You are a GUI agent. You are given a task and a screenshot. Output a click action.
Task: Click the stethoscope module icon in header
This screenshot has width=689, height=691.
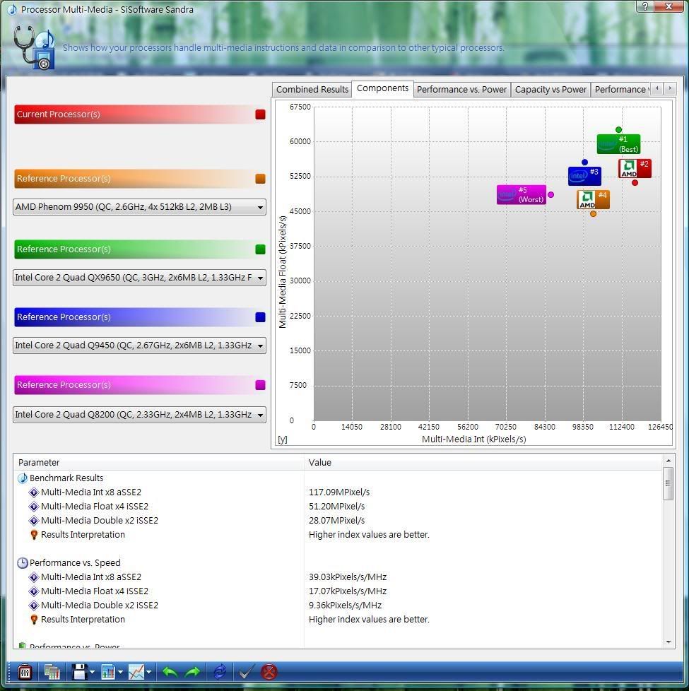click(x=35, y=47)
